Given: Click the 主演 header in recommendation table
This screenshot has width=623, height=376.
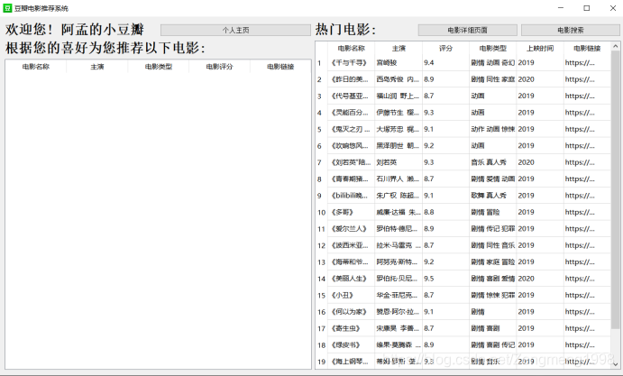Looking at the screenshot, I should coord(97,67).
